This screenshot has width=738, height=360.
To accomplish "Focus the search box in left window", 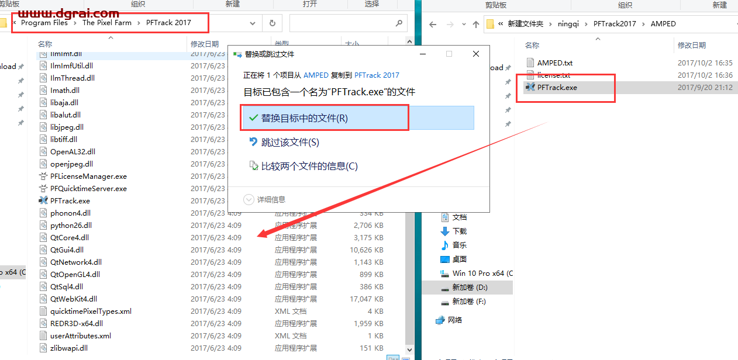I will pos(348,23).
